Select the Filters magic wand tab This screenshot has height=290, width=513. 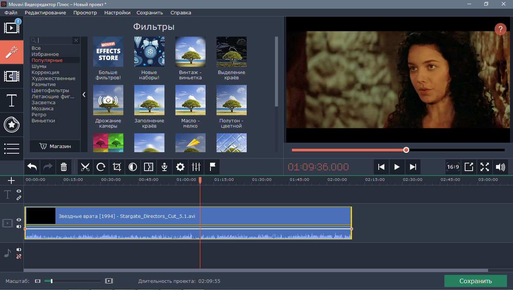pyautogui.click(x=12, y=52)
